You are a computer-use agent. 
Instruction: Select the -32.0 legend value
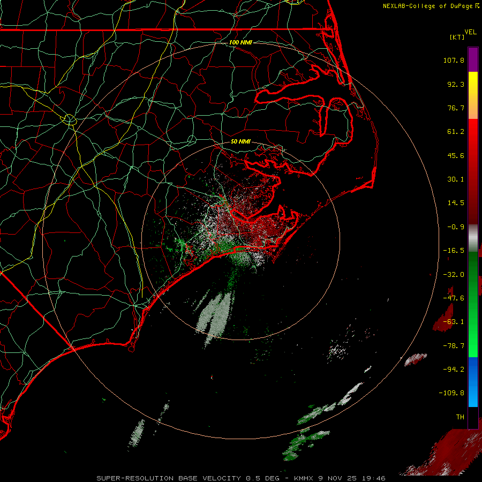point(454,275)
